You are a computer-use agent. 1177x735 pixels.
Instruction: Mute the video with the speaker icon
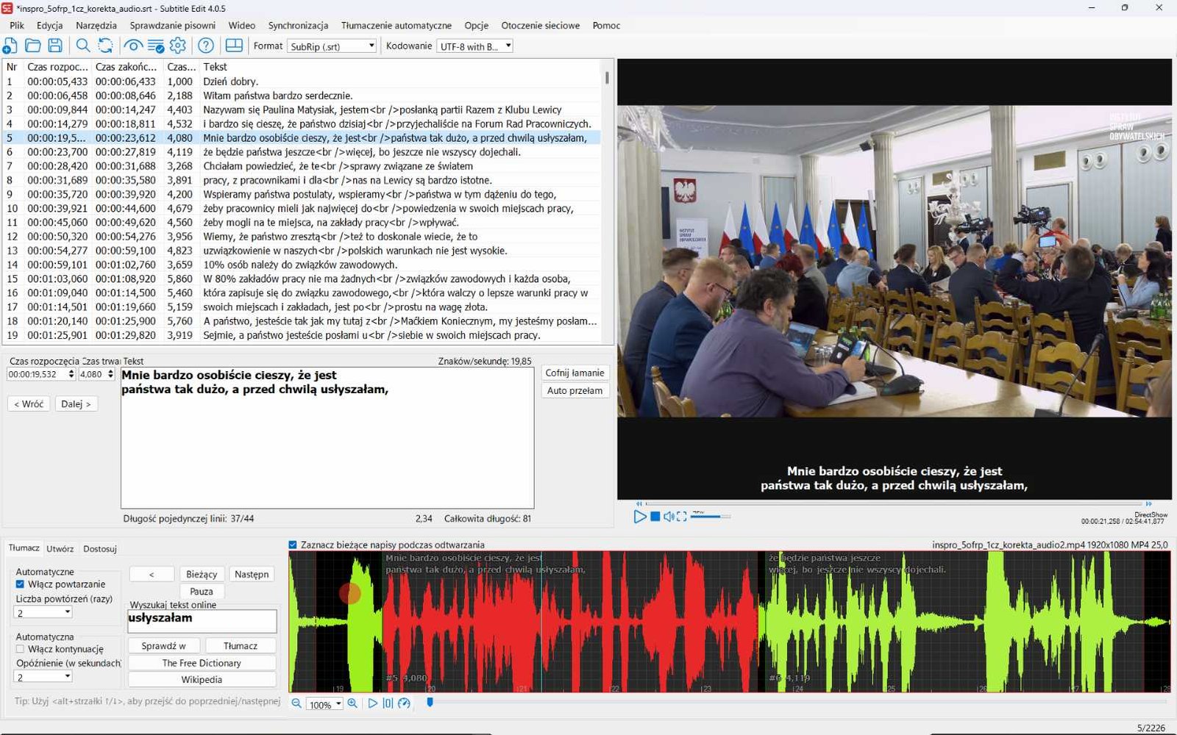click(669, 517)
